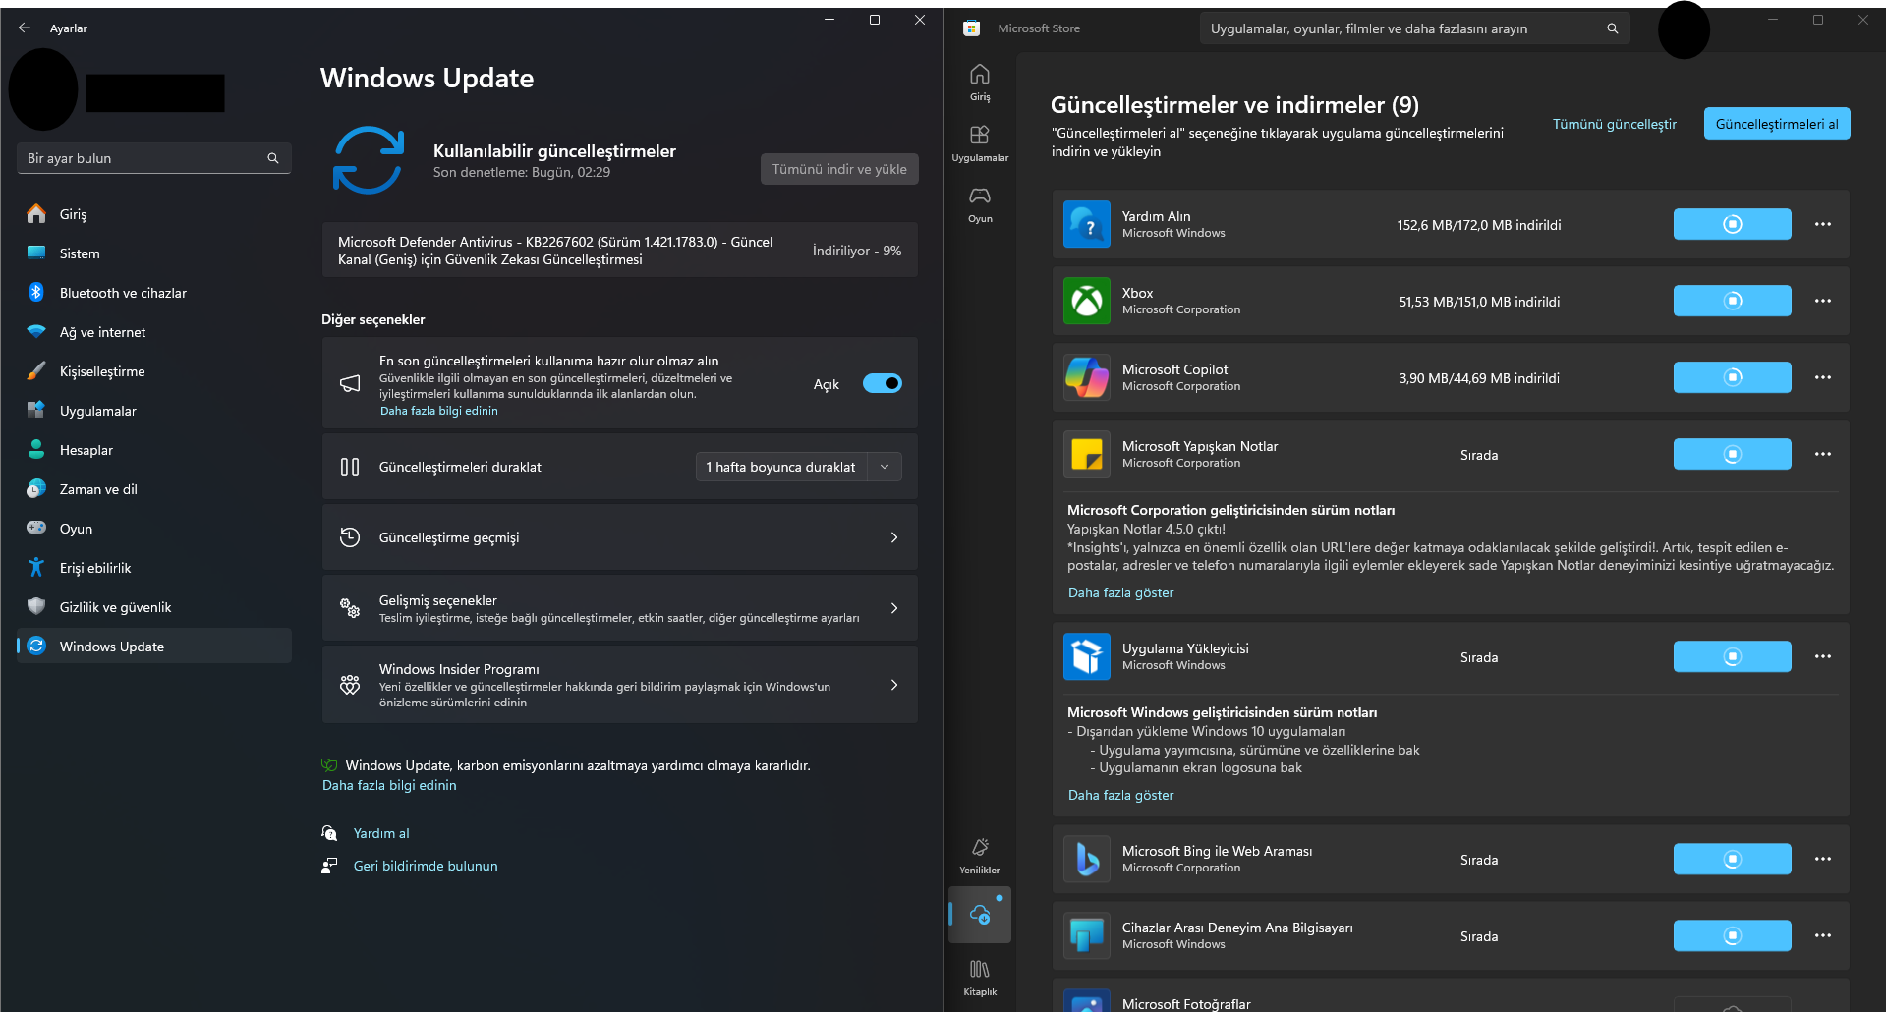This screenshot has width=1886, height=1012.
Task: Open Gizlilik ve güvenlik settings
Action: [154, 607]
